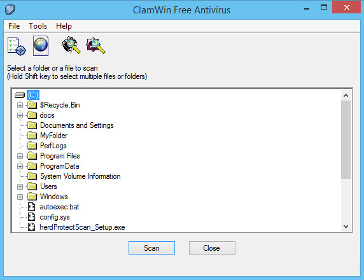Select the PerfLogs label
Image resolution: width=364 pixels, height=280 pixels.
pyautogui.click(x=53, y=146)
